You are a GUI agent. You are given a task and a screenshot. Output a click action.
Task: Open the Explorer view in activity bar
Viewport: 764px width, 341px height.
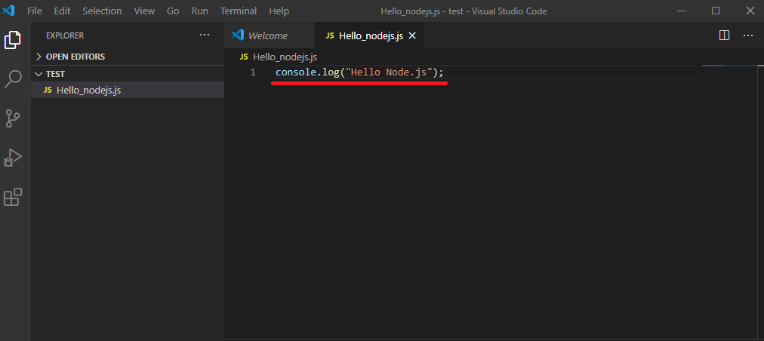(x=13, y=40)
